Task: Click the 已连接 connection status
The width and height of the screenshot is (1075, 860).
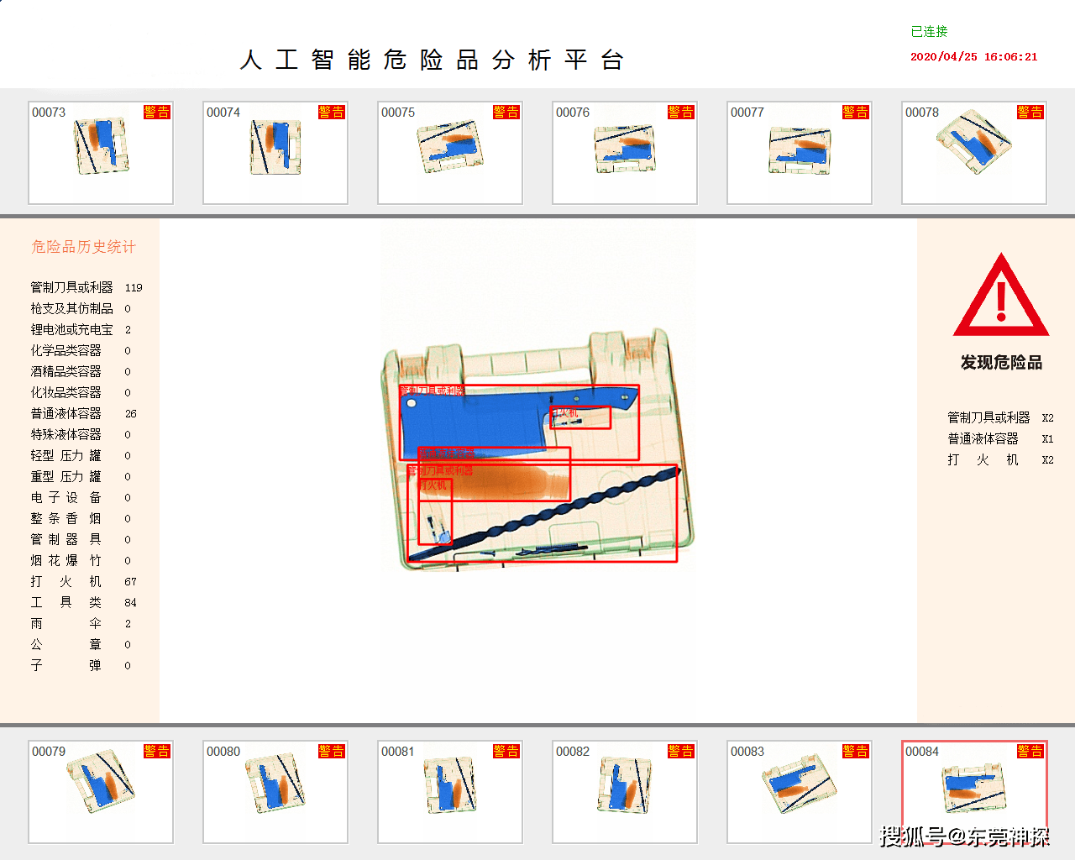Action: click(x=929, y=31)
